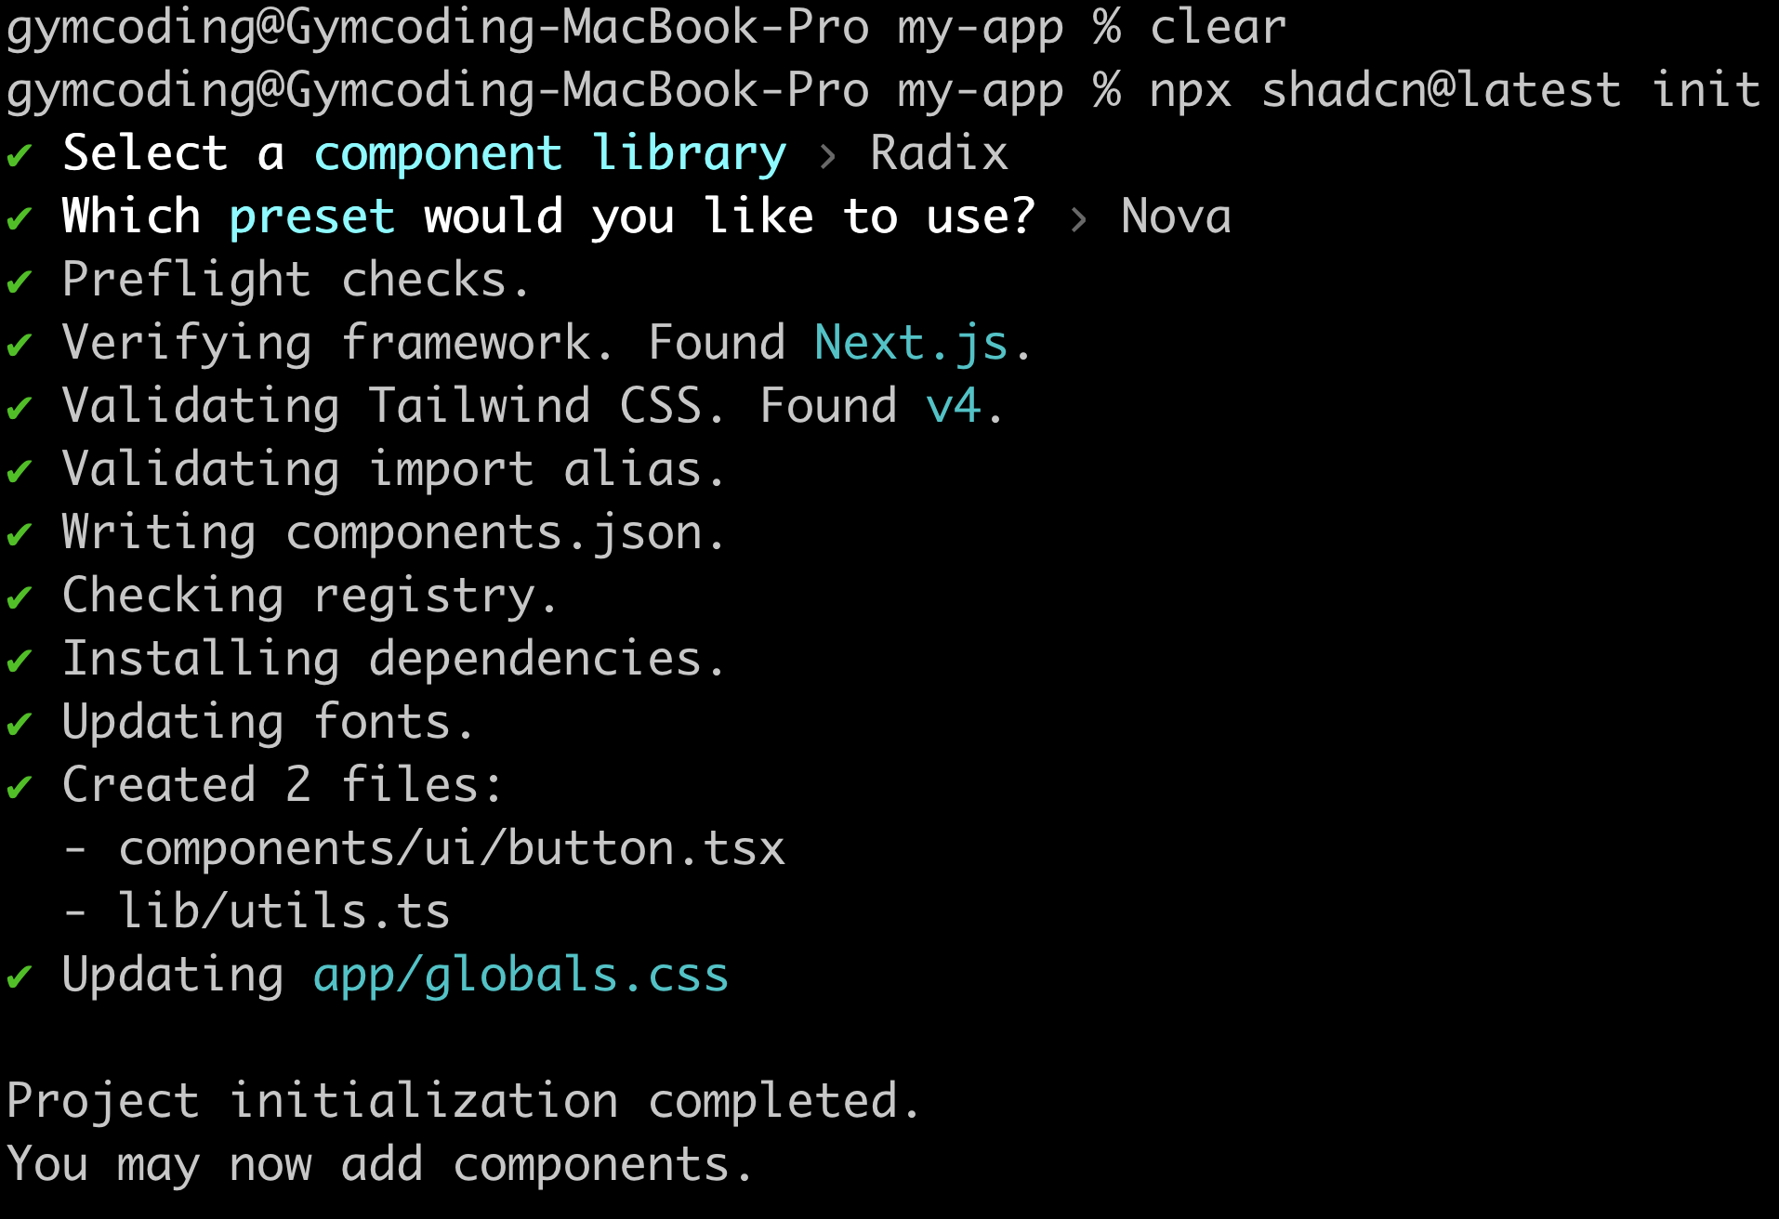The width and height of the screenshot is (1779, 1219).
Task: Click the components/ui/button.tsx file entry
Action: coord(452,849)
